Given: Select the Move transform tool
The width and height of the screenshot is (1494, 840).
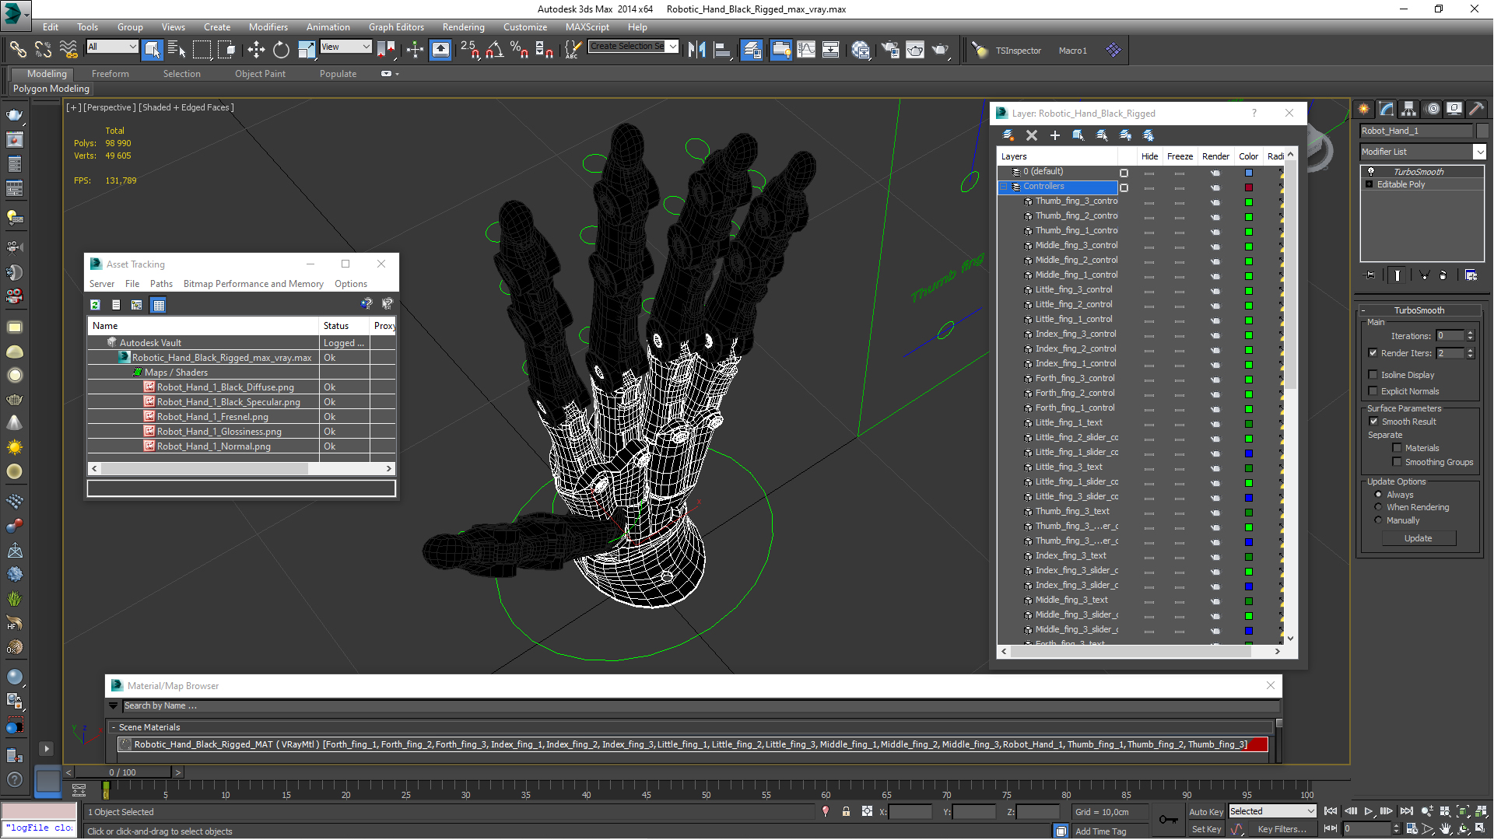Looking at the screenshot, I should 256,51.
